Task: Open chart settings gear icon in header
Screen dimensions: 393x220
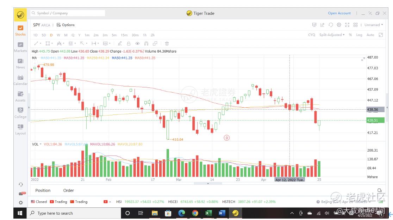Action: (339, 25)
